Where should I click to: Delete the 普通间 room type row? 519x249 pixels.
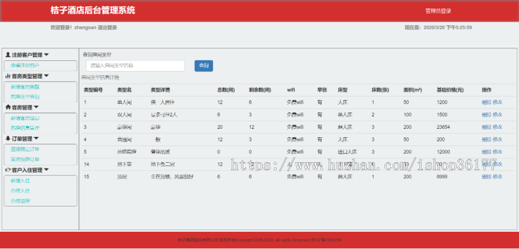point(487,139)
